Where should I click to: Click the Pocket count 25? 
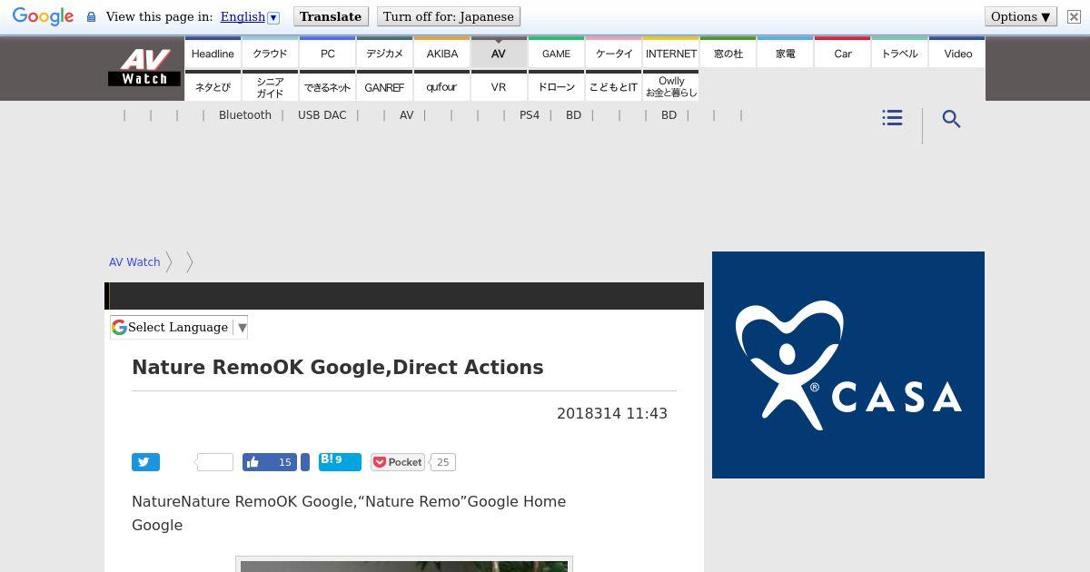[x=442, y=462]
